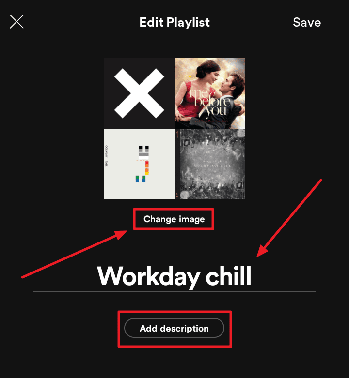Select the Coldplay Talk album cover

click(139, 164)
